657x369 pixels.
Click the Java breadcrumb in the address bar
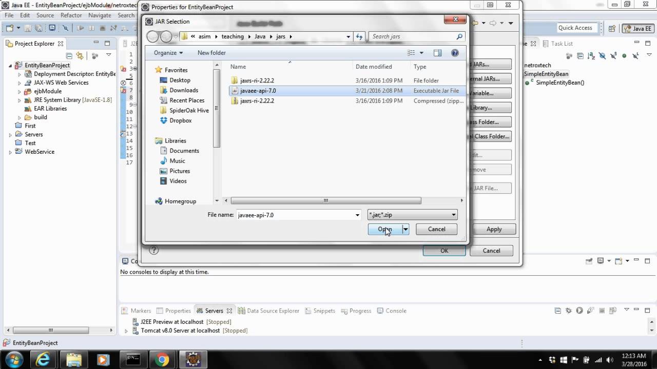pos(260,36)
